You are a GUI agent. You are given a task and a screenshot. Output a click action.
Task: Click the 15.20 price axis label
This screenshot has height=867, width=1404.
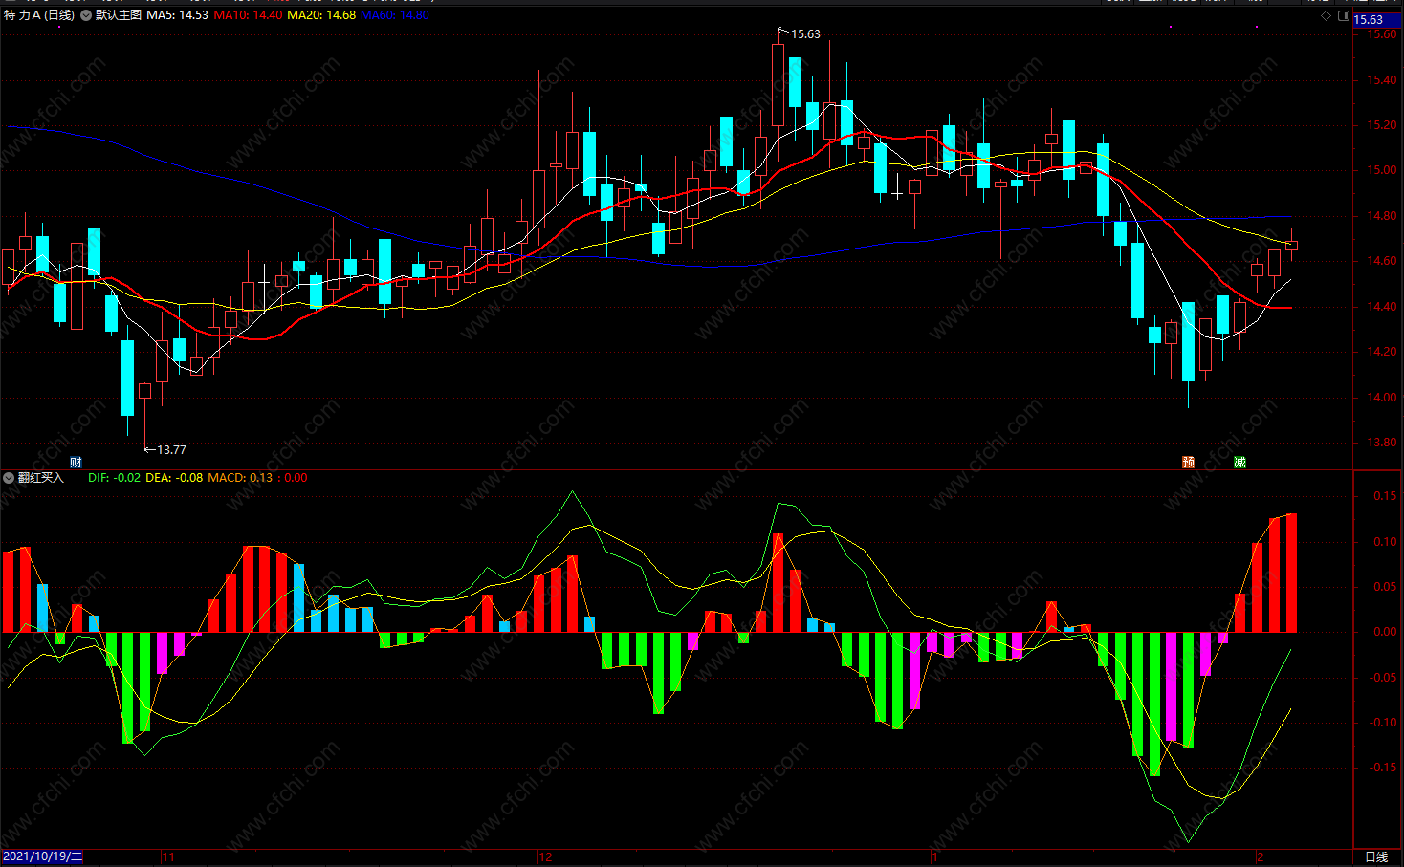1382,125
